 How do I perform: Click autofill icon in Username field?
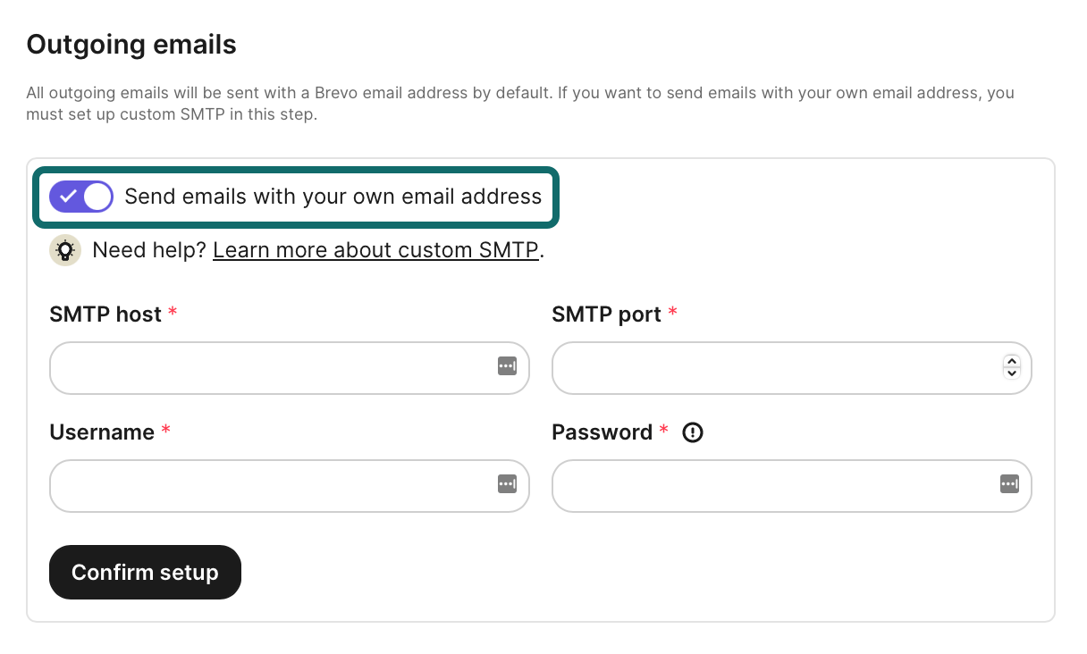point(507,483)
